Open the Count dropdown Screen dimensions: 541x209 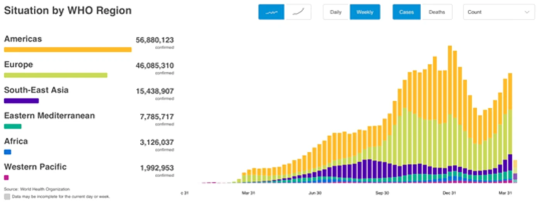(x=498, y=12)
